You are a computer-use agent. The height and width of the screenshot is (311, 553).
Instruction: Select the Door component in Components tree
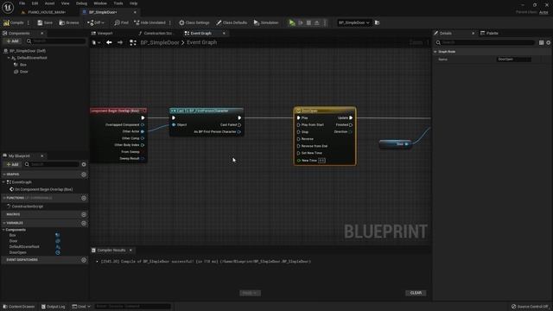(23, 72)
